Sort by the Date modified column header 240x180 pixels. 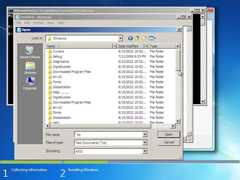(130, 46)
